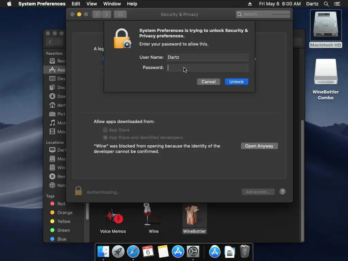Select the WineBottler Combo disk on the desktop
The width and height of the screenshot is (348, 261).
[x=326, y=79]
